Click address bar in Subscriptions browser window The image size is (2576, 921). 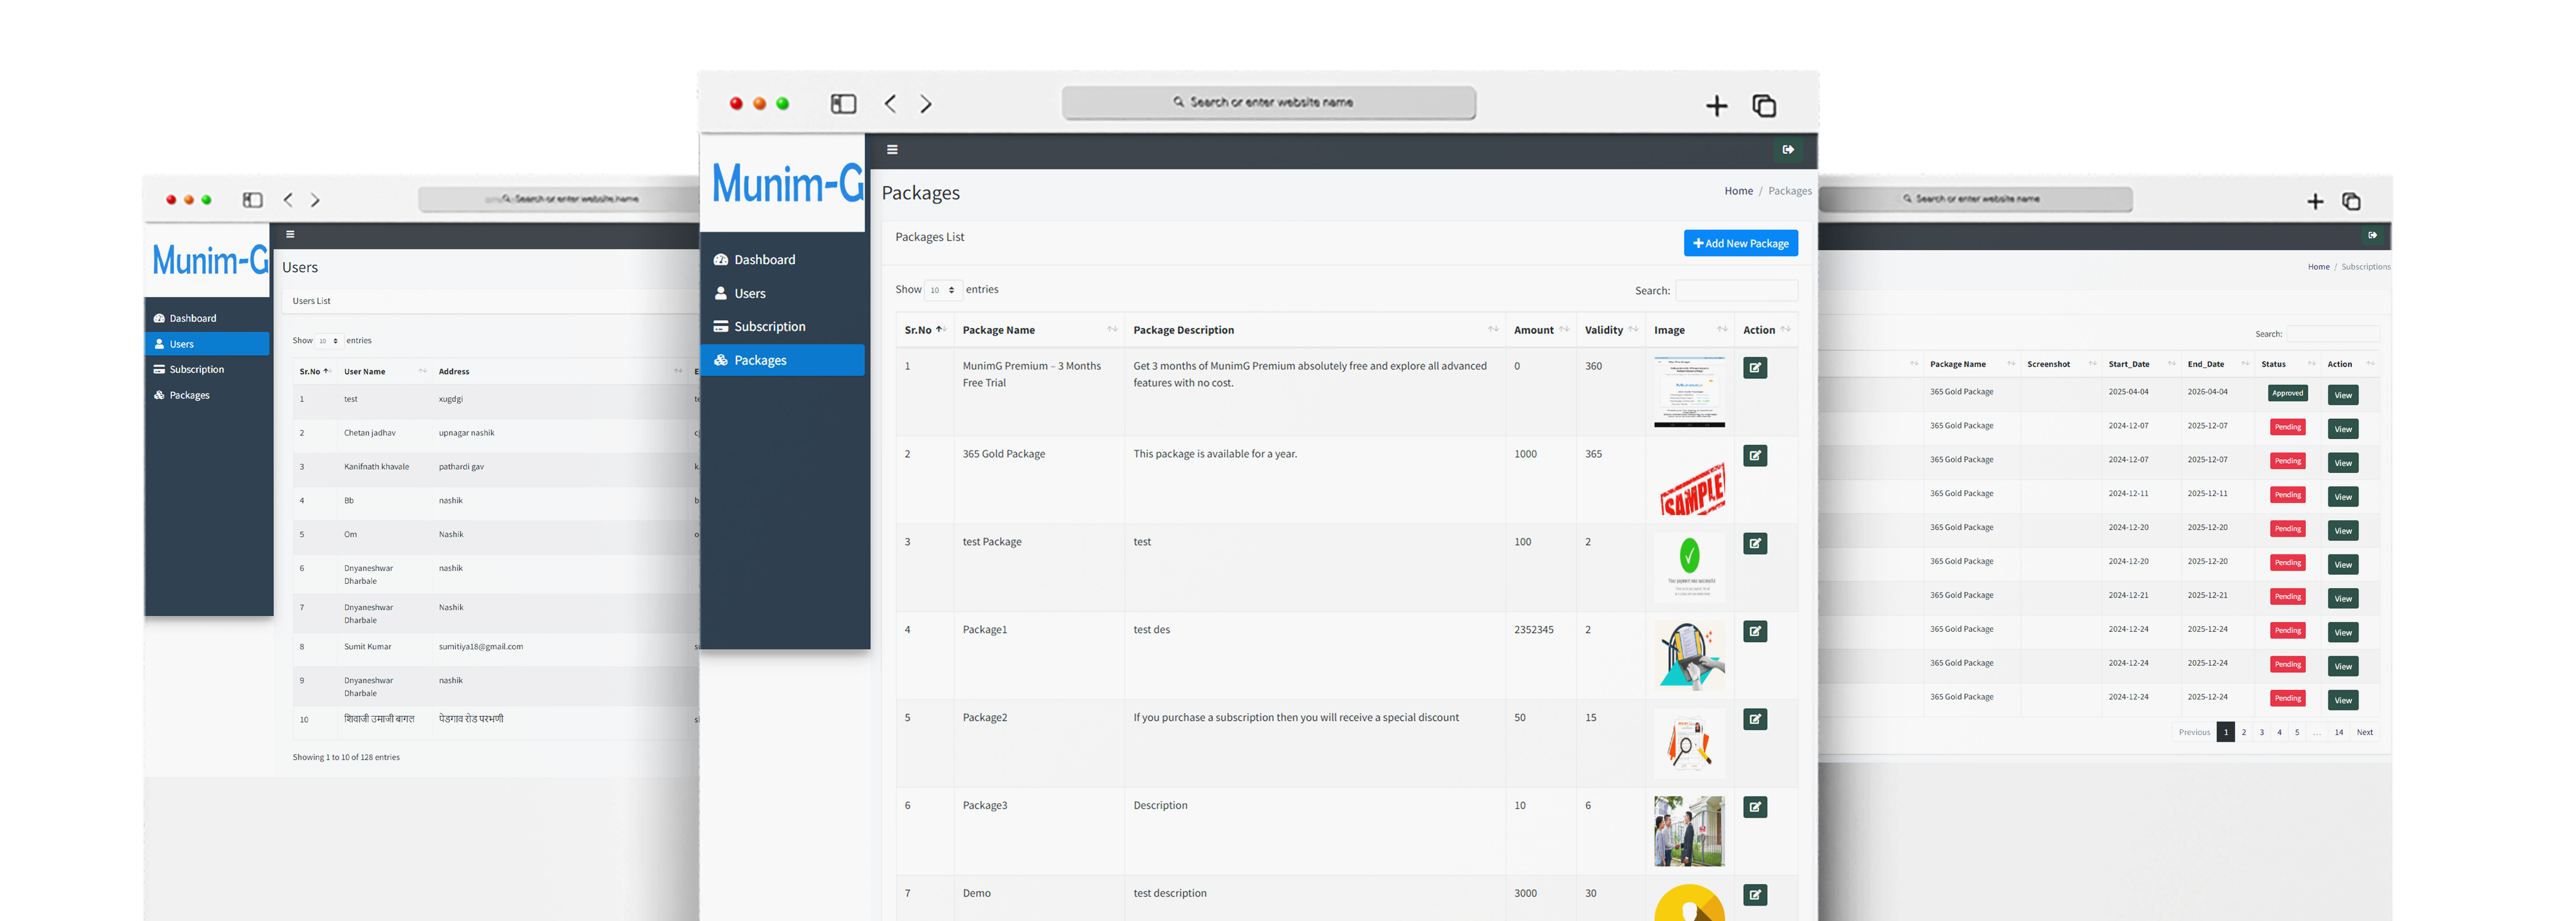click(x=1975, y=200)
